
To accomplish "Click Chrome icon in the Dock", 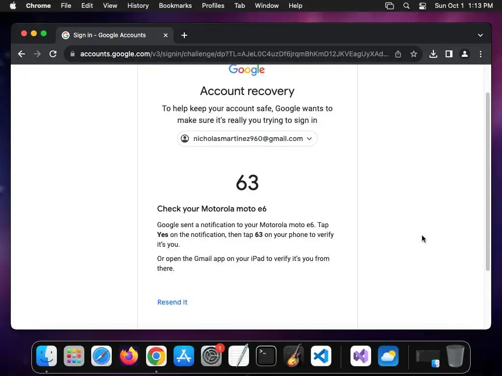I will 156,356.
